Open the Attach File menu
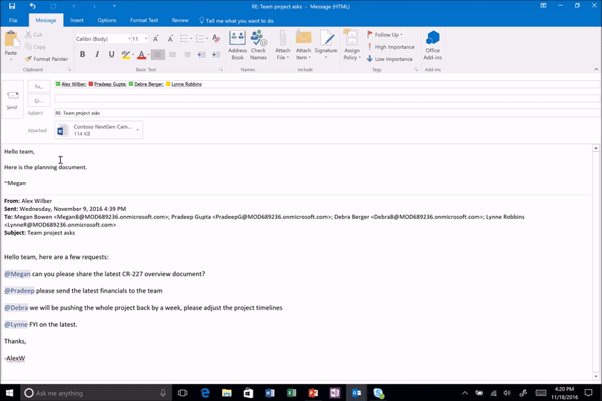Screen dimensions: 602x401 pyautogui.click(x=282, y=45)
